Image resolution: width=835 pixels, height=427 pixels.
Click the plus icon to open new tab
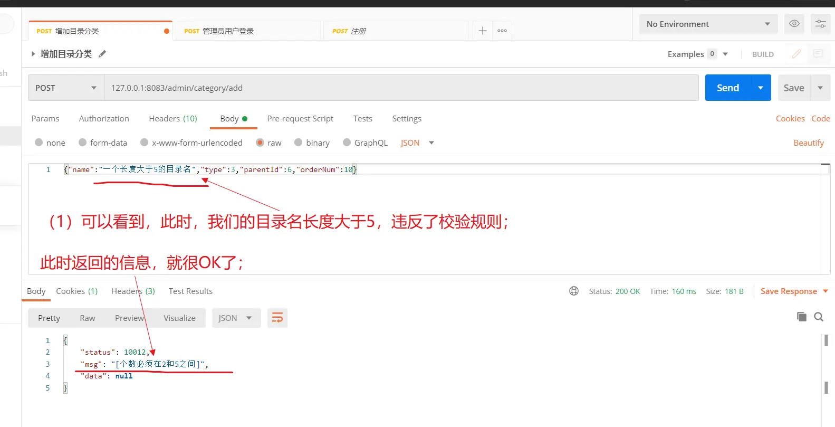[482, 31]
